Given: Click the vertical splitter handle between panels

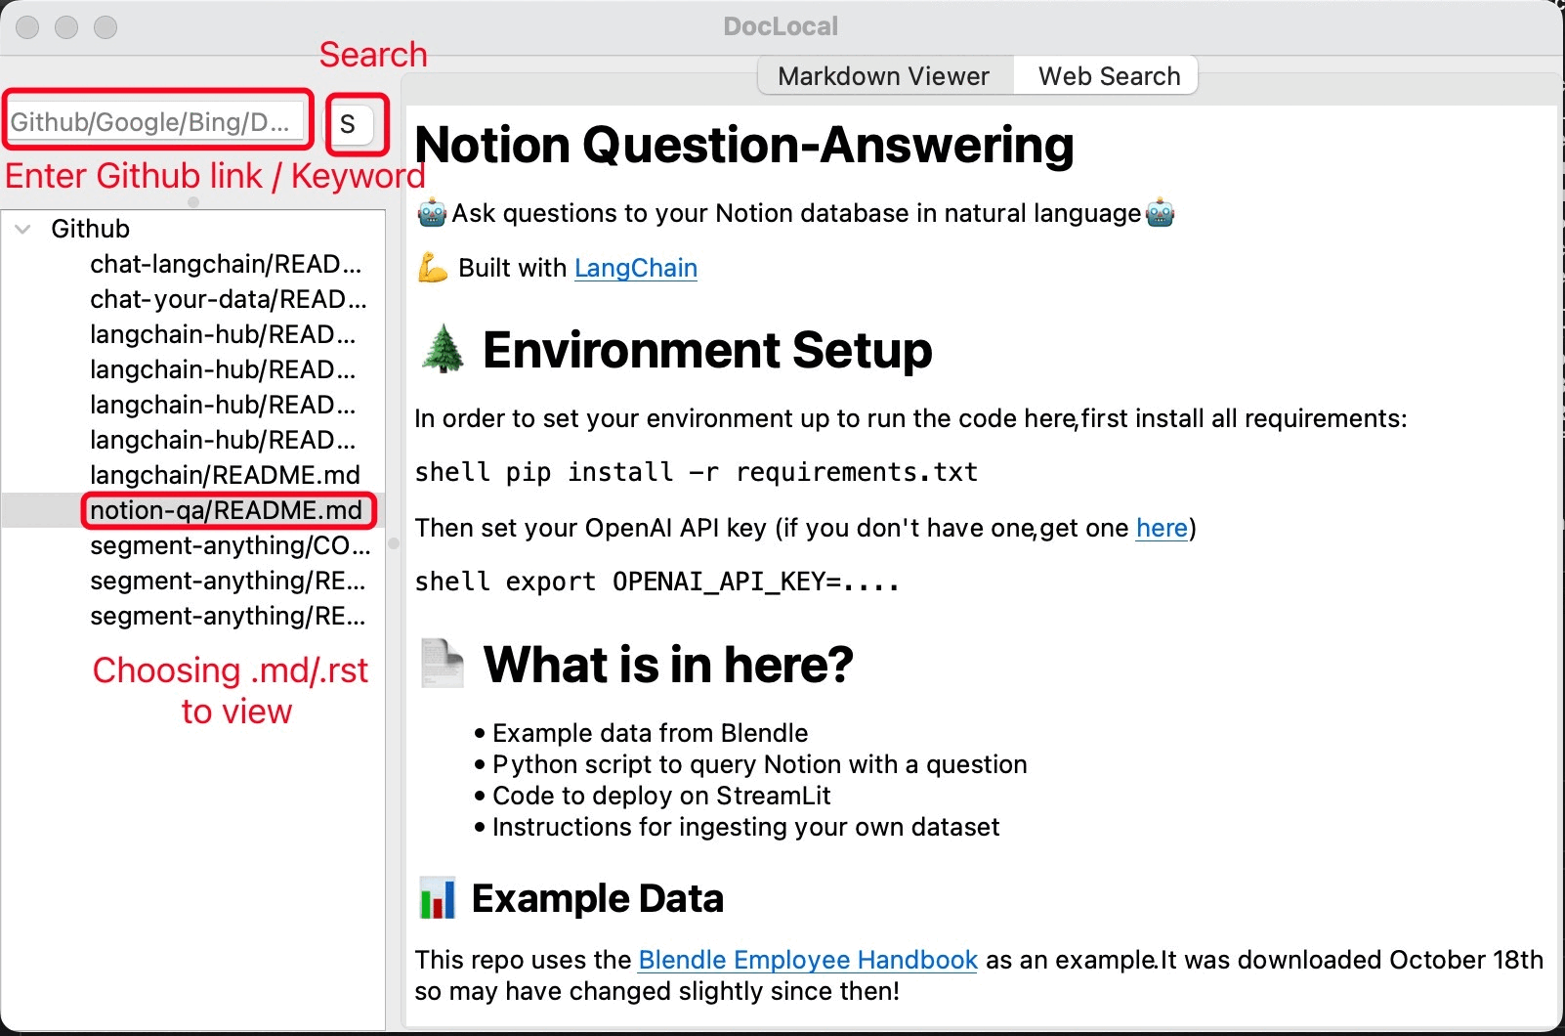Looking at the screenshot, I should [394, 543].
